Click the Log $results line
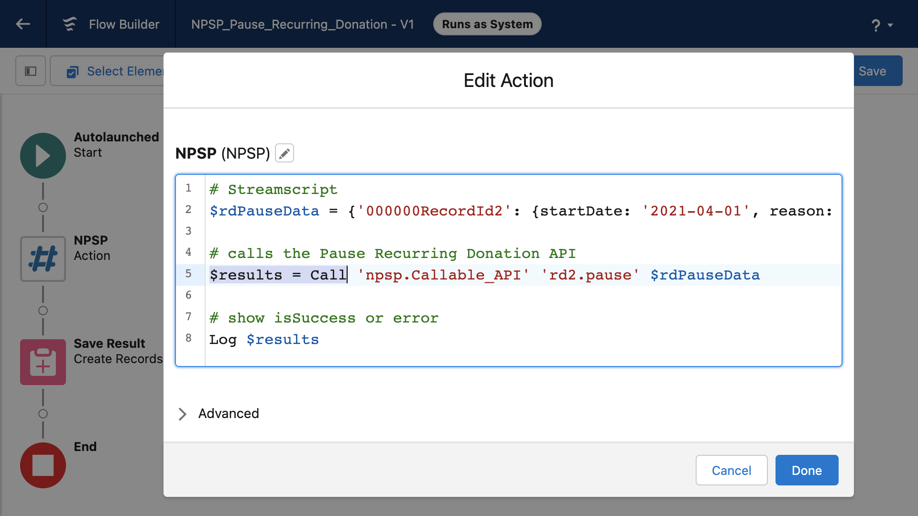Screen dimensions: 918x516 [264, 340]
